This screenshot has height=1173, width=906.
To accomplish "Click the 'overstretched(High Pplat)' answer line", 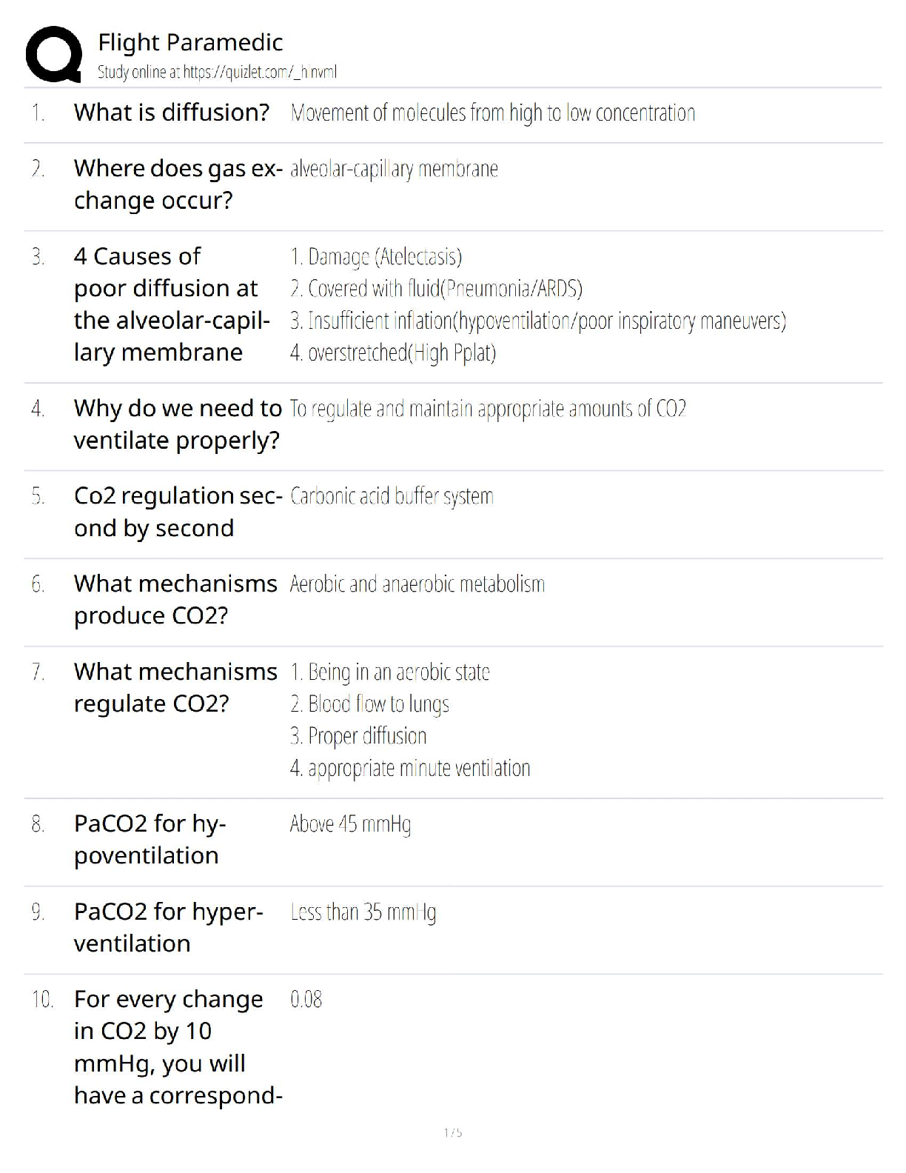I will (393, 352).
